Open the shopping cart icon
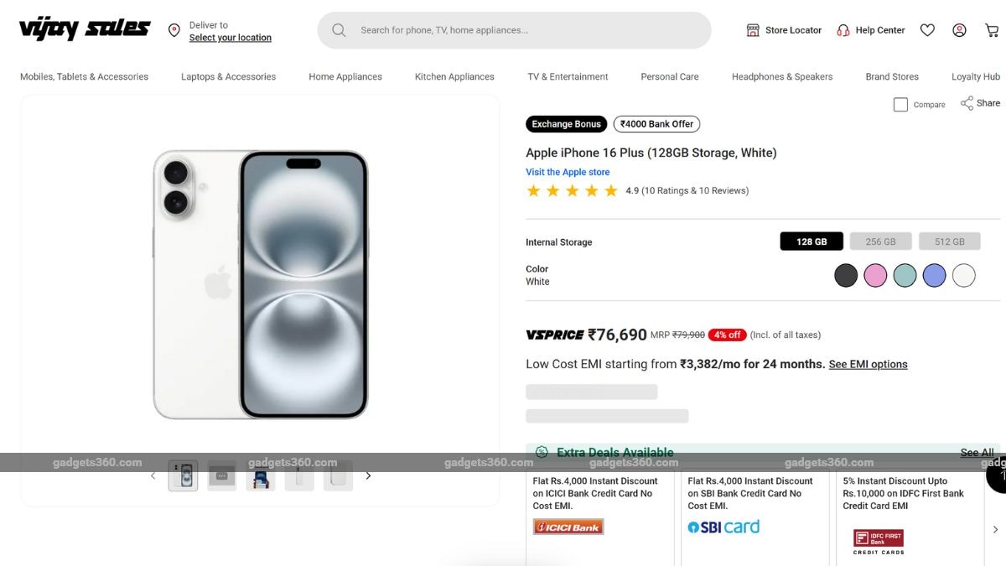Screen dimensions: 1006x566 [992, 29]
